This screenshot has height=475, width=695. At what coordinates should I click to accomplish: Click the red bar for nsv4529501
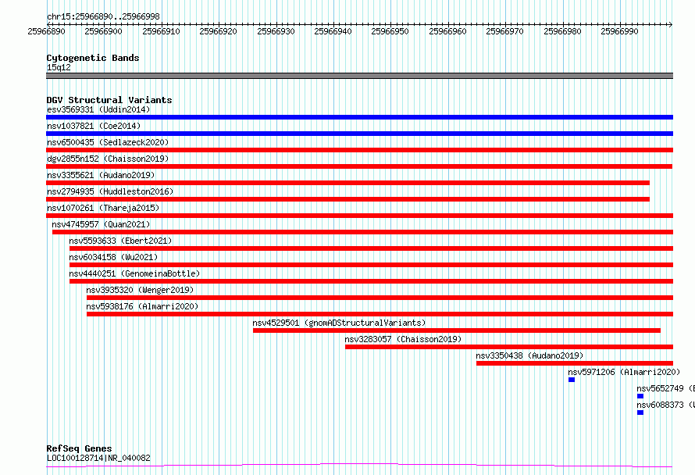pyautogui.click(x=457, y=330)
